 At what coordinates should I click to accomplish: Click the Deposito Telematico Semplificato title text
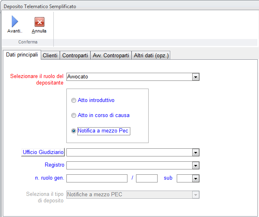tap(40, 7)
